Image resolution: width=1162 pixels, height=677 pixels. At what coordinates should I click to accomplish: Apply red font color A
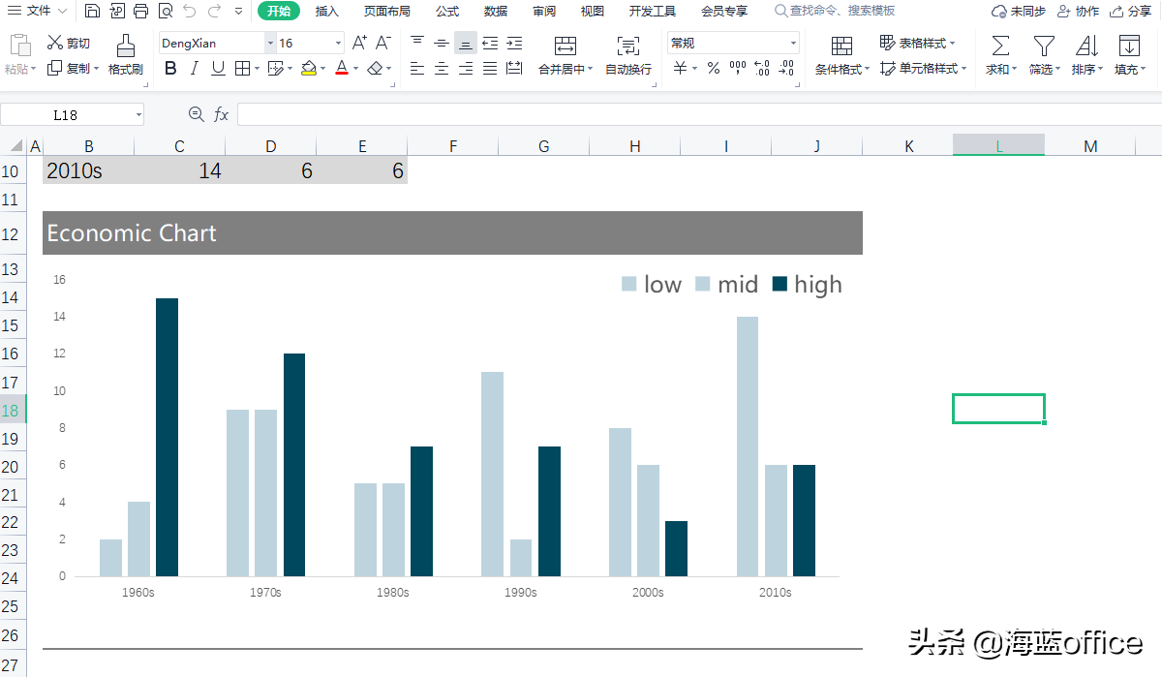341,69
